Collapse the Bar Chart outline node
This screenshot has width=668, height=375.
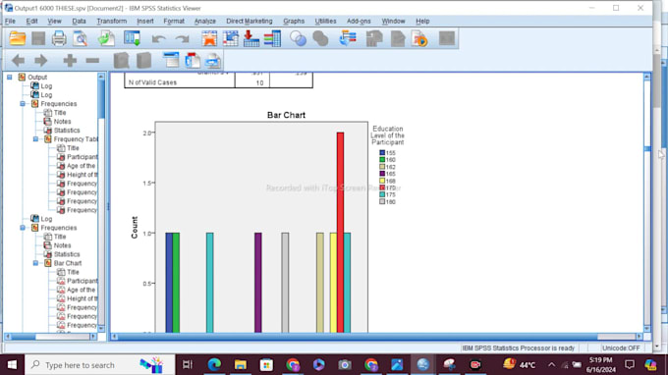(x=35, y=263)
